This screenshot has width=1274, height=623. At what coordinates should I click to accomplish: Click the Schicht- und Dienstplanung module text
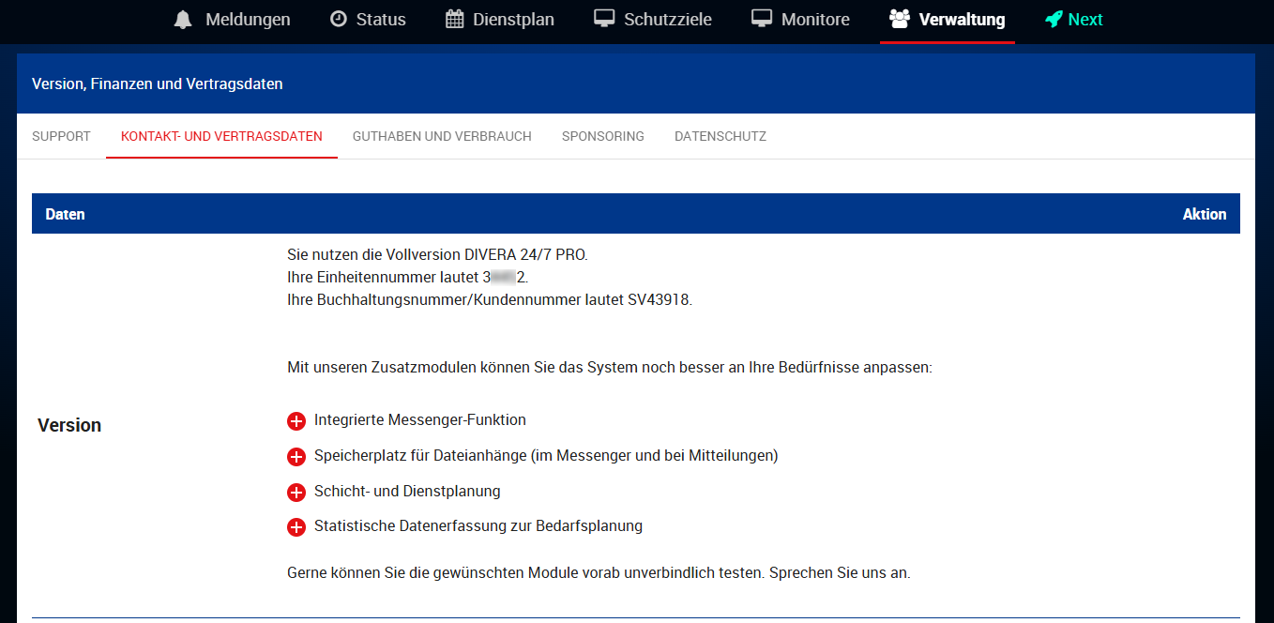(407, 492)
